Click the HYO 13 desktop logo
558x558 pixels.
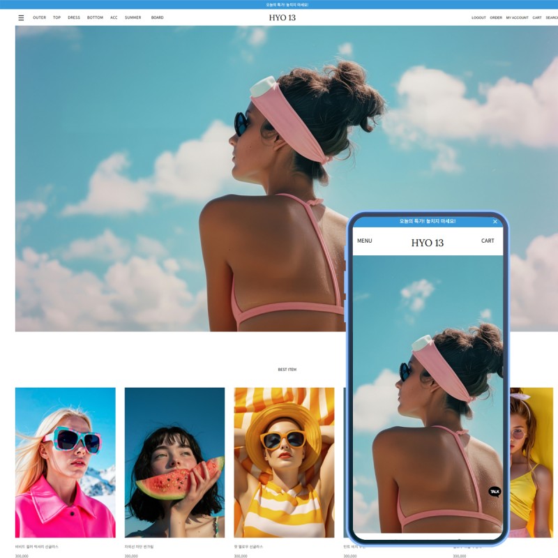282,18
